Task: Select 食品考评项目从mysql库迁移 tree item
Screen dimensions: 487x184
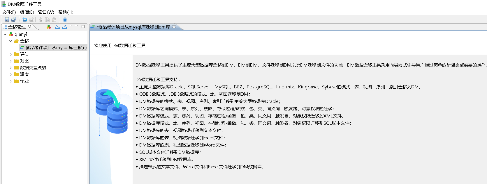Action: 57,48
